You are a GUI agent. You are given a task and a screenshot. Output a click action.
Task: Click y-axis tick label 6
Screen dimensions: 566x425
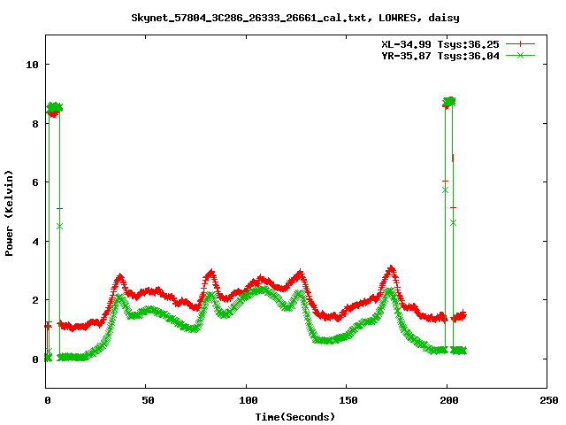click(x=35, y=182)
